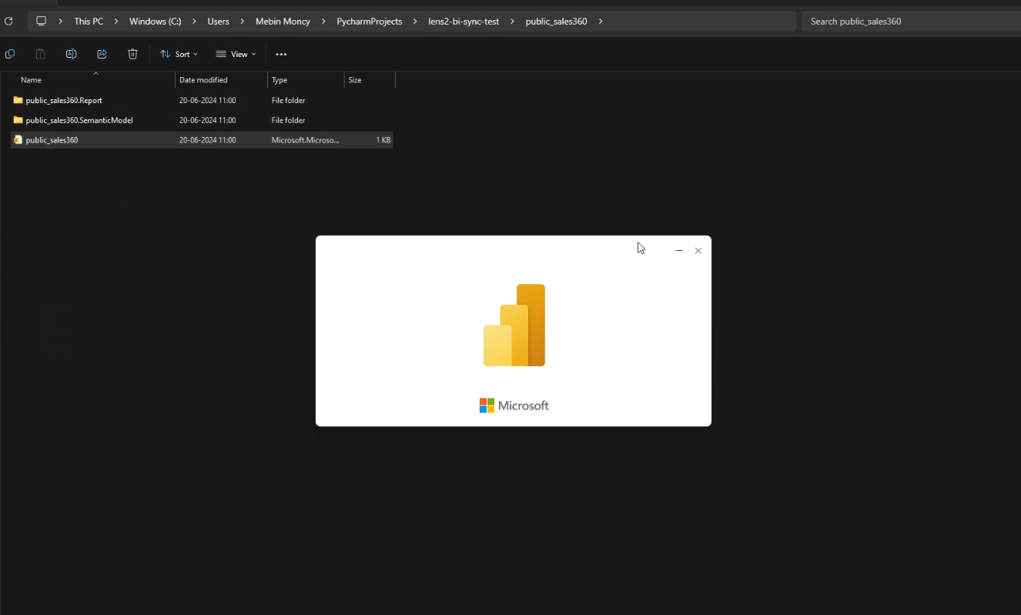Image resolution: width=1021 pixels, height=615 pixels.
Task: Click the Delete trash can icon
Action: [x=132, y=54]
